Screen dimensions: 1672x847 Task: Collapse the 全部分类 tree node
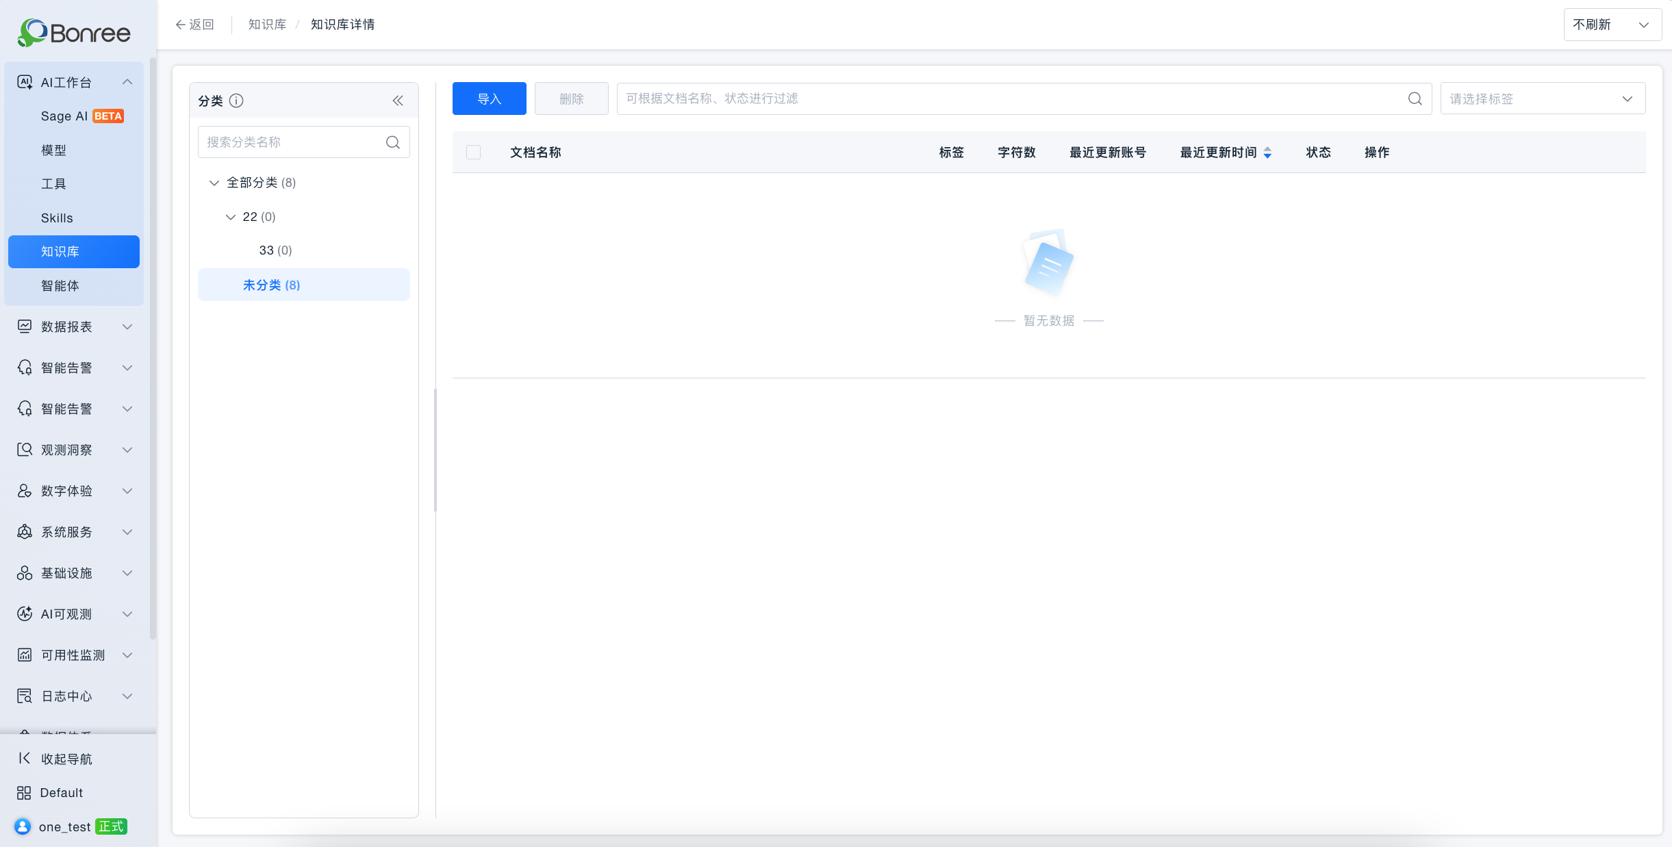click(214, 183)
